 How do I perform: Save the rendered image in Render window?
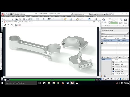(5, 25)
